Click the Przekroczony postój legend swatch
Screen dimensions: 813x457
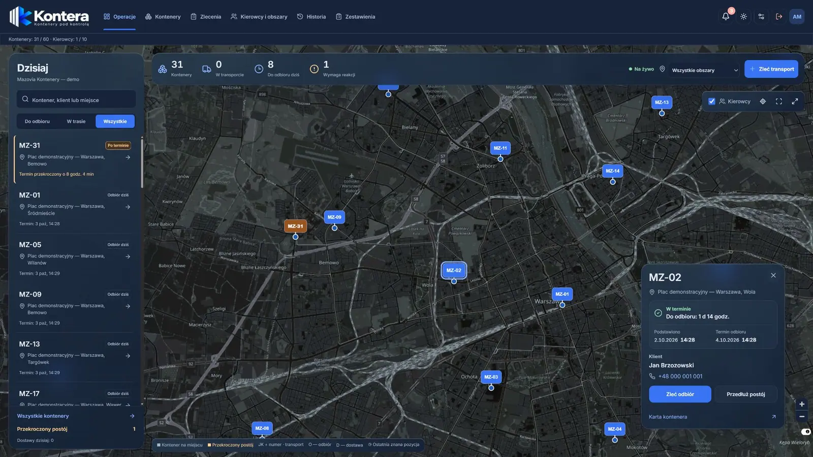point(209,445)
